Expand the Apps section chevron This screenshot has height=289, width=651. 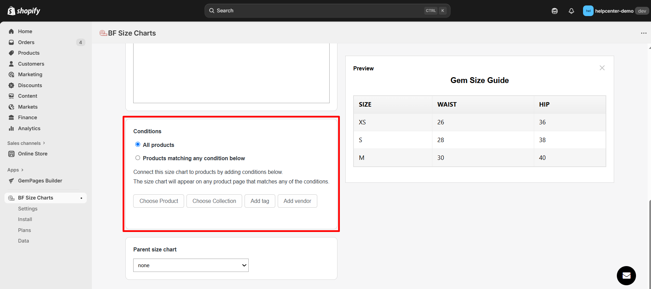pyautogui.click(x=22, y=170)
